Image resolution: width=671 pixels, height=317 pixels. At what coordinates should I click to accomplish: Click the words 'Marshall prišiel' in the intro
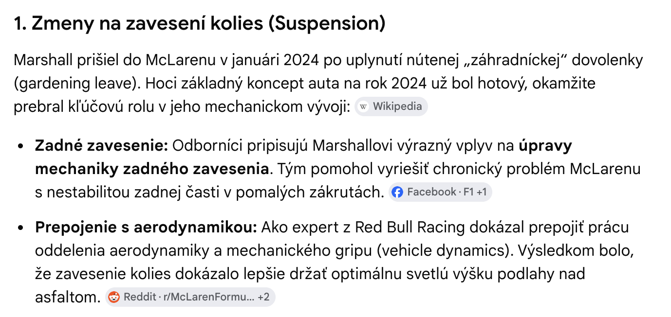(75, 60)
